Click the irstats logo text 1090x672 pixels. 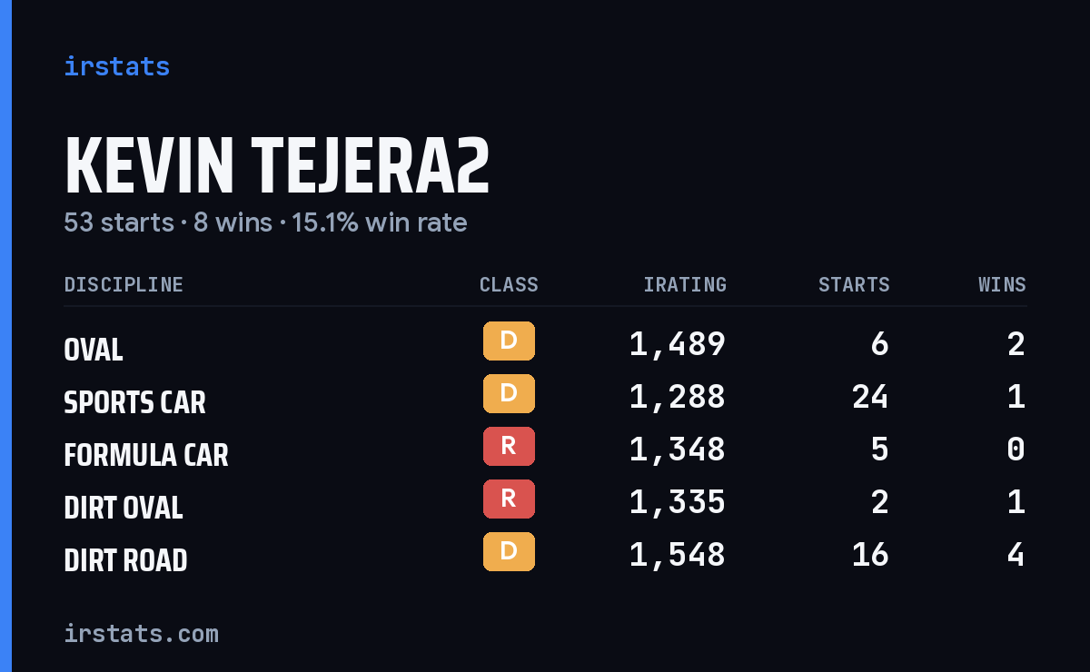[116, 66]
